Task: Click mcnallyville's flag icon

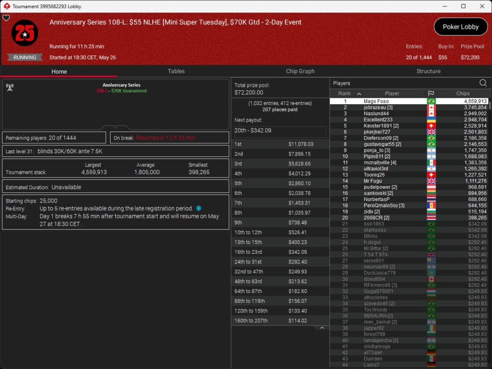Action: [431, 163]
